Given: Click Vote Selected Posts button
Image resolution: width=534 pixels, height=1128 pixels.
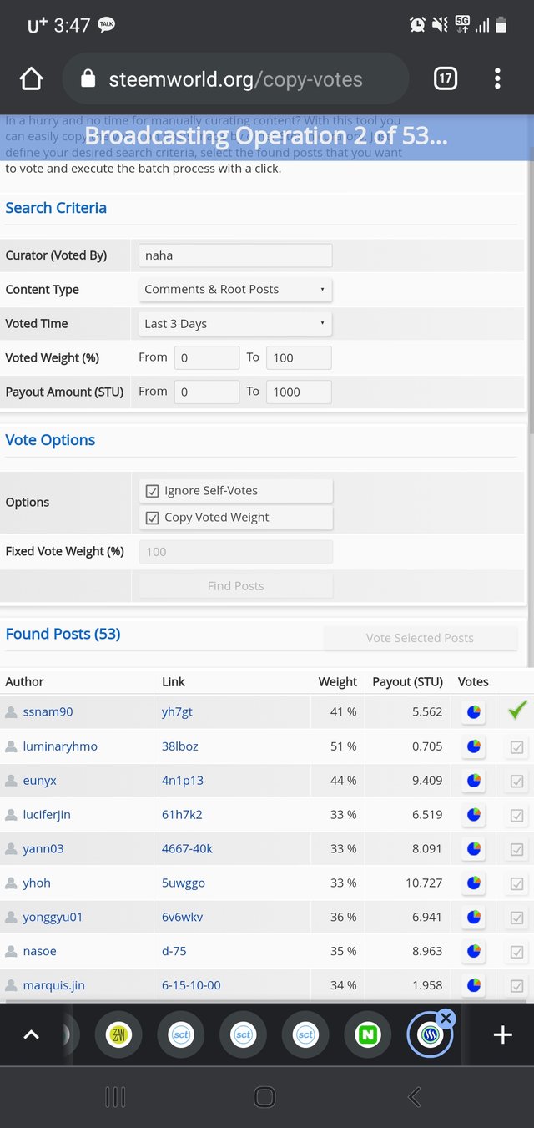Looking at the screenshot, I should (420, 638).
